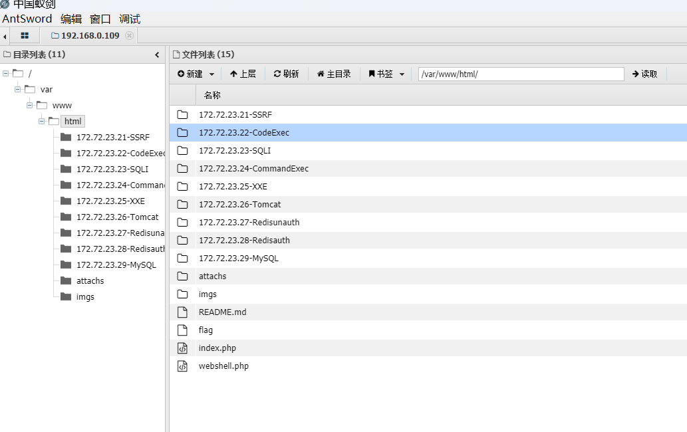The image size is (687, 432).
Task: Open the 调试 menu
Action: (x=130, y=19)
